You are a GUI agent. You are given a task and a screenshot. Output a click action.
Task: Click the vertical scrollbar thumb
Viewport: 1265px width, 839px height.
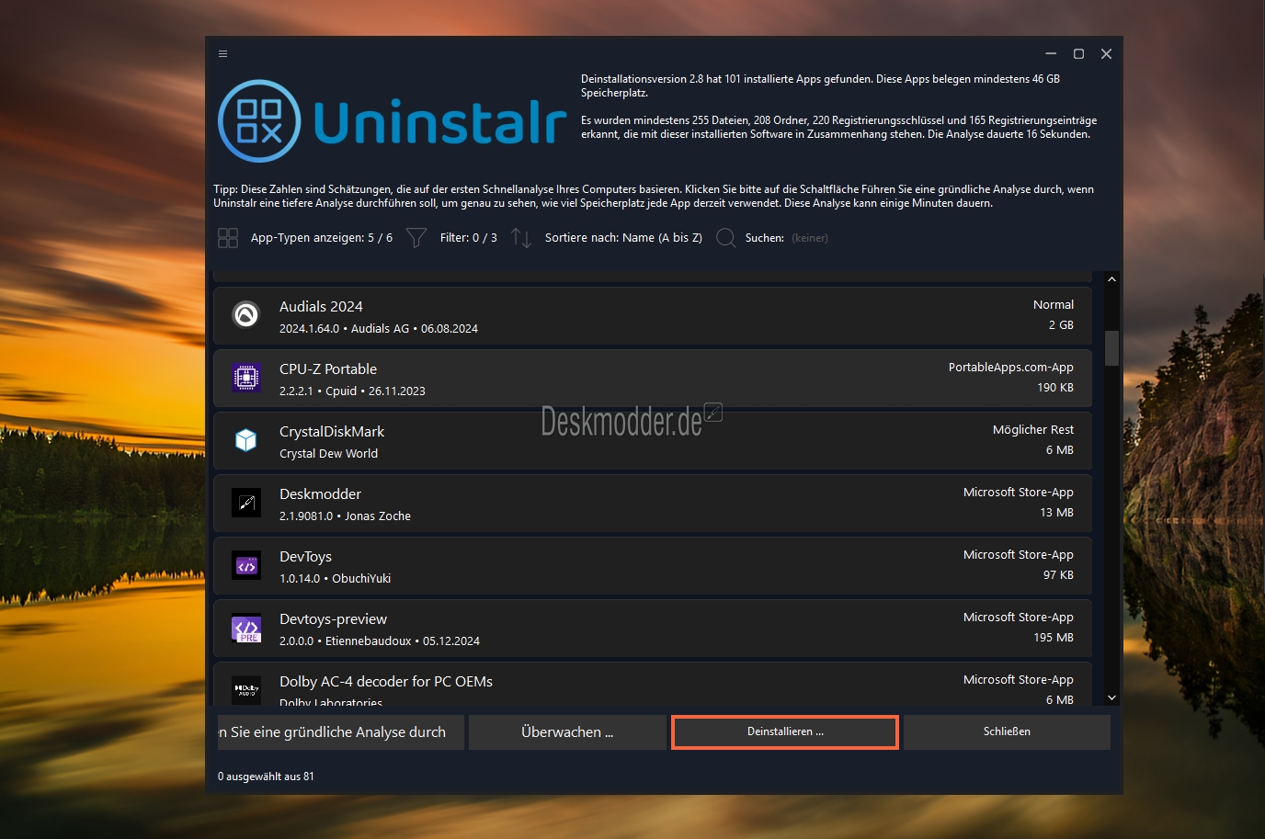click(x=1111, y=348)
